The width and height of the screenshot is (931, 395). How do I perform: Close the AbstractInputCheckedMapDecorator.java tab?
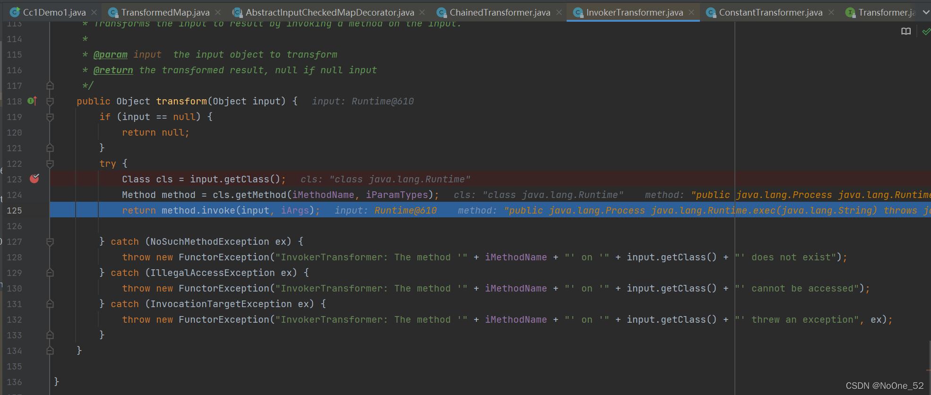(x=422, y=12)
